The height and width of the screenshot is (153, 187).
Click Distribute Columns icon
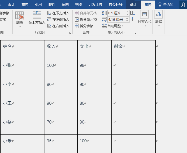click(133, 19)
